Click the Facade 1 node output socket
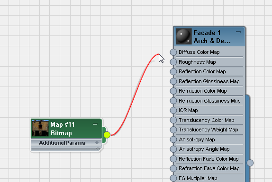 coord(250,163)
